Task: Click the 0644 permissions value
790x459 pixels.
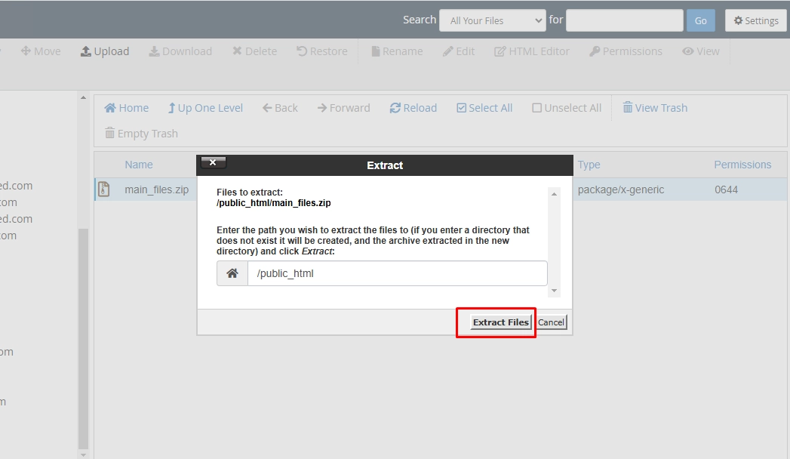Action: [x=726, y=189]
